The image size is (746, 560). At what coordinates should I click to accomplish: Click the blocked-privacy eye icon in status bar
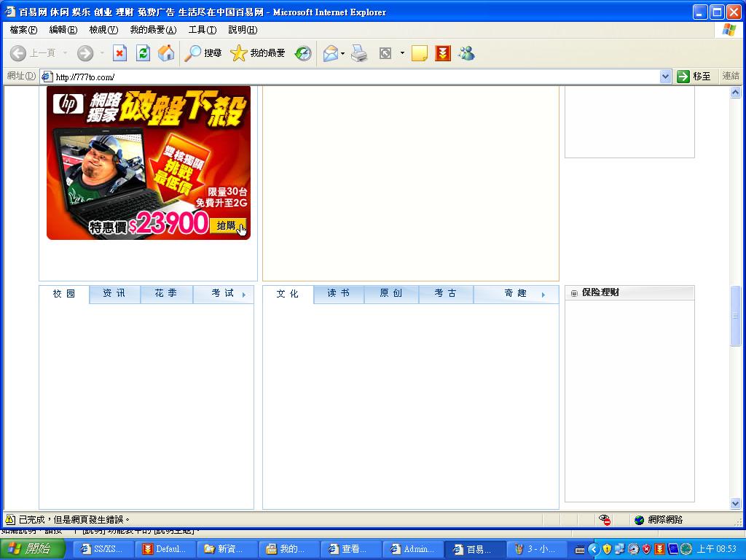[x=605, y=519]
